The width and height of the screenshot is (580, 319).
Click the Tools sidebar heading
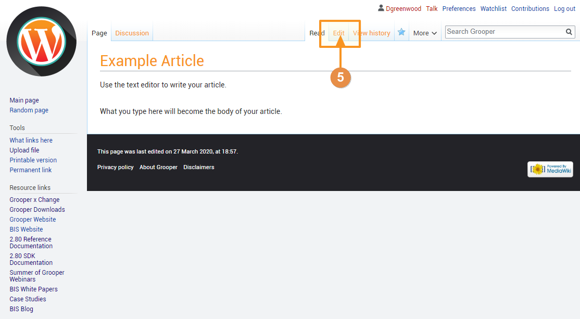17,128
